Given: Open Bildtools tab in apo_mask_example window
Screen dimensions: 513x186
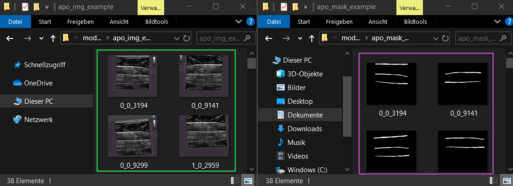Looking at the screenshot, I should coord(415,21).
